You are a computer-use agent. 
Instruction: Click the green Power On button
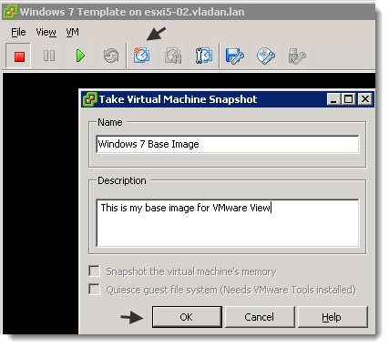click(80, 56)
